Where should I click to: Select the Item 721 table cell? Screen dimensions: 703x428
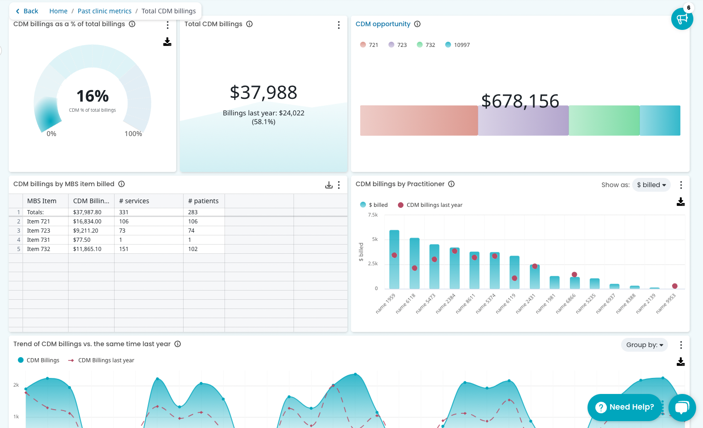click(46, 221)
